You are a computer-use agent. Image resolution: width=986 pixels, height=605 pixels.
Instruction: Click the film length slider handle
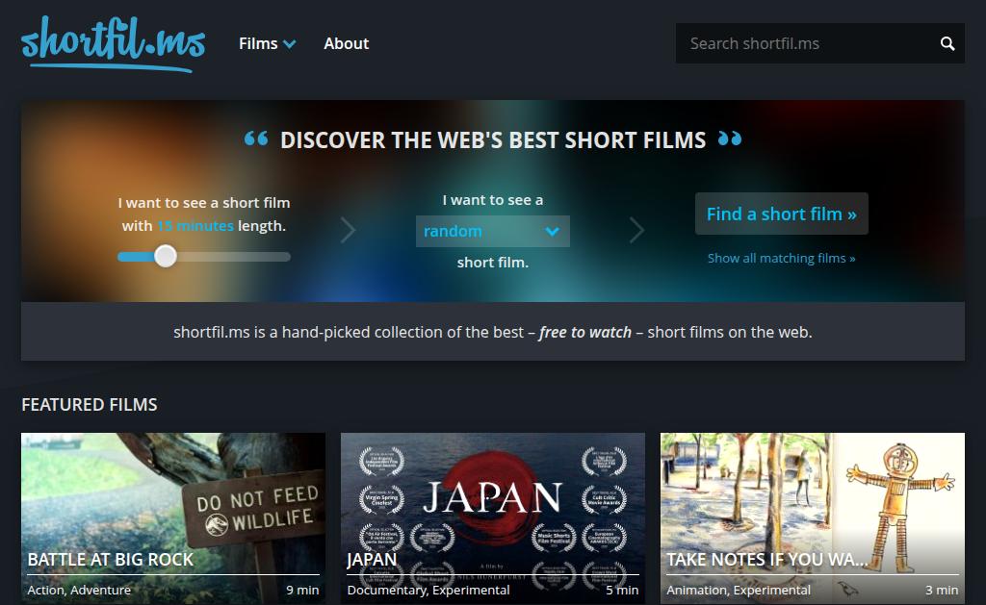pyautogui.click(x=166, y=257)
